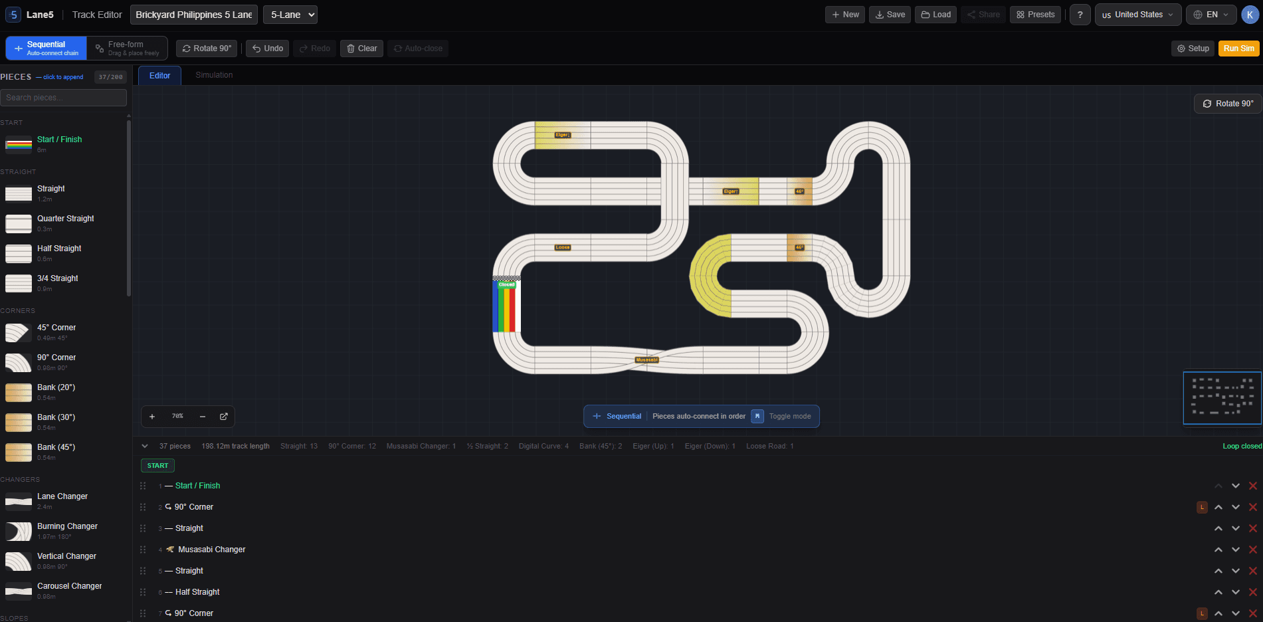Select the Editor tab
Viewport: 1263px width, 622px height.
click(159, 75)
